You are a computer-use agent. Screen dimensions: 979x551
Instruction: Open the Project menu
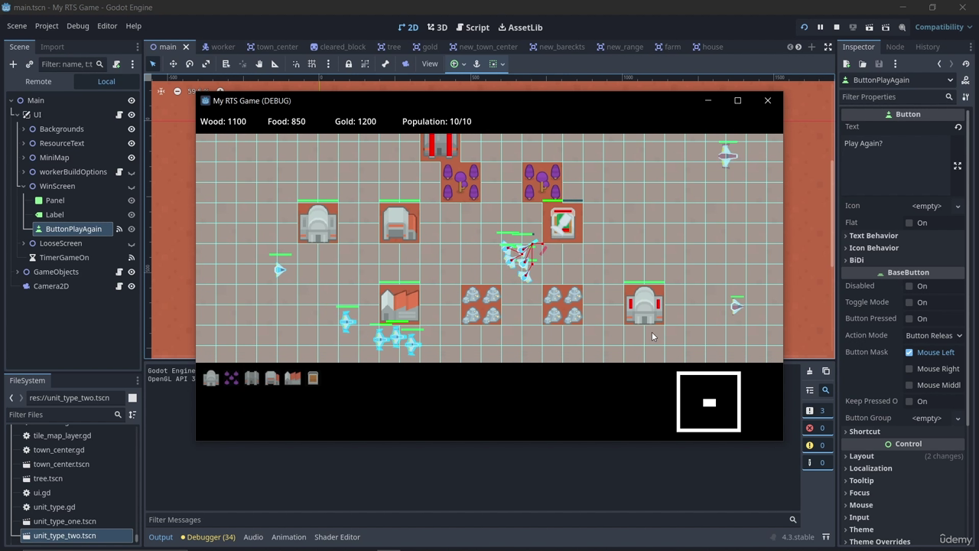coord(47,26)
